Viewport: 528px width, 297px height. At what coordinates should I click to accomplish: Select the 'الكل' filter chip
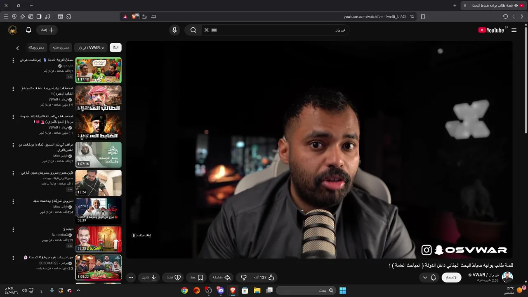coord(115,47)
